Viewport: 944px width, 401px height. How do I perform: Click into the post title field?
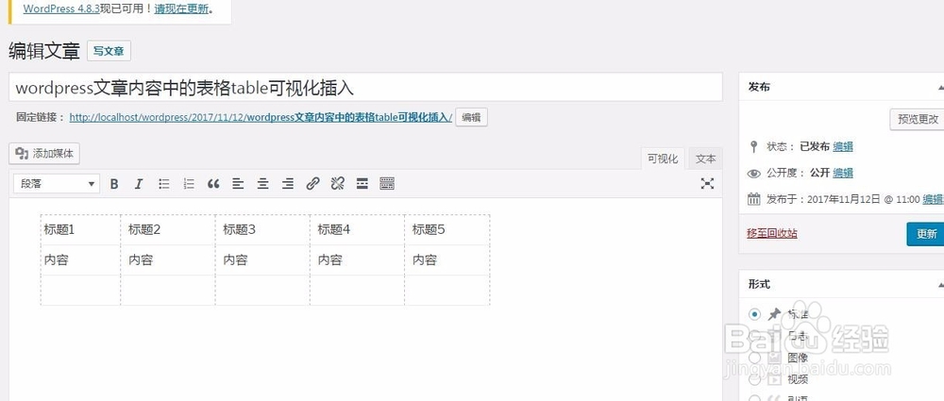point(365,88)
